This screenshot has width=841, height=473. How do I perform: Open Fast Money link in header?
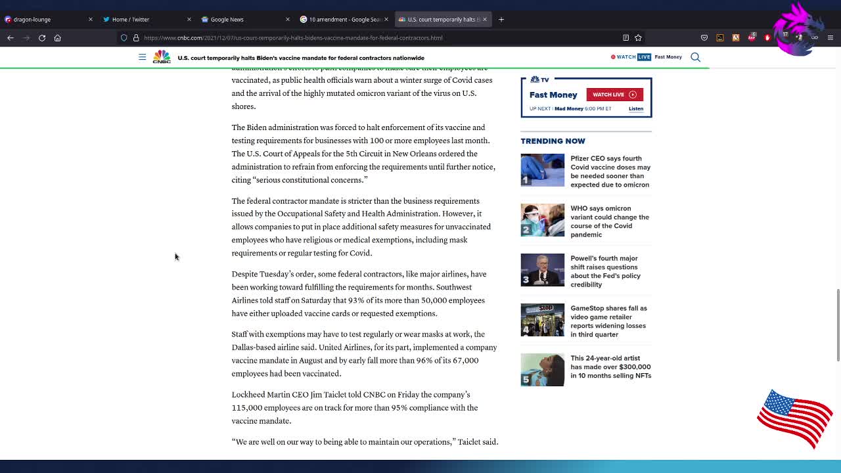pos(668,57)
